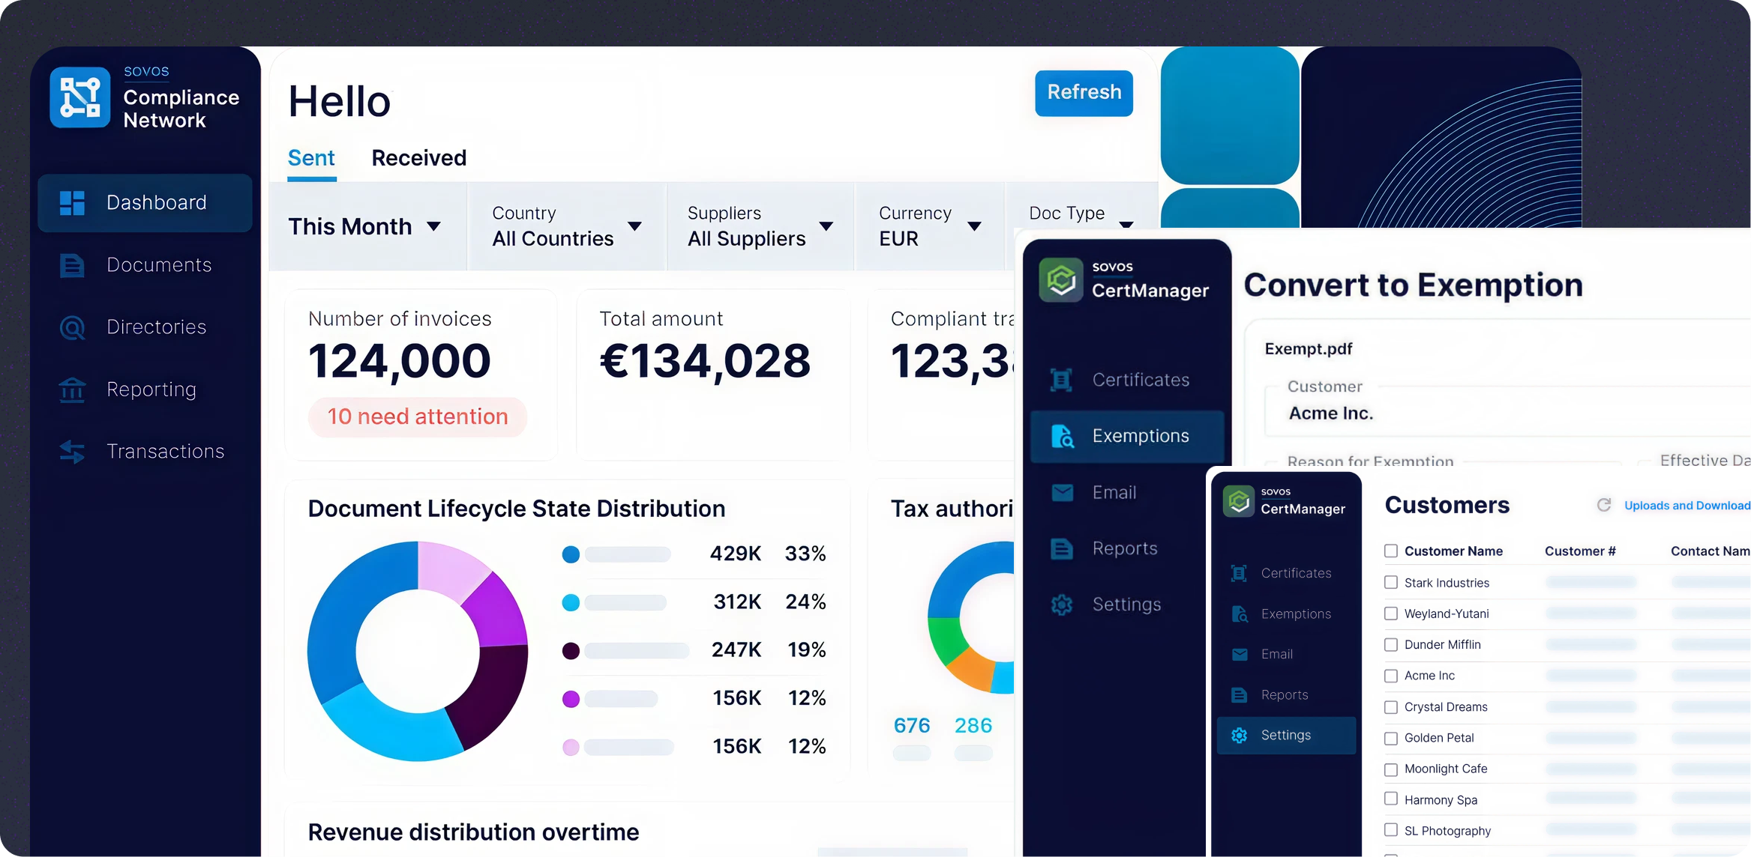Open the Uploads and Downloads link
Screen dimensions: 1751x857
[1686, 506]
